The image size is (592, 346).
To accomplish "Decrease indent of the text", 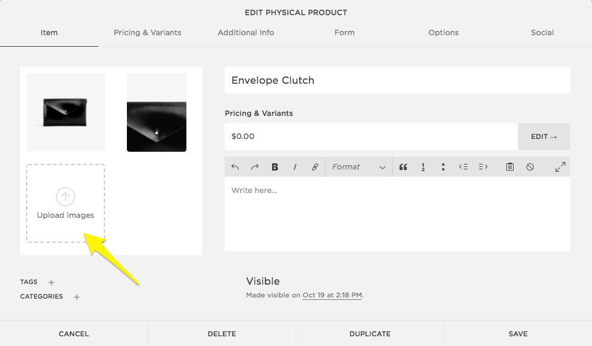I will [x=463, y=167].
